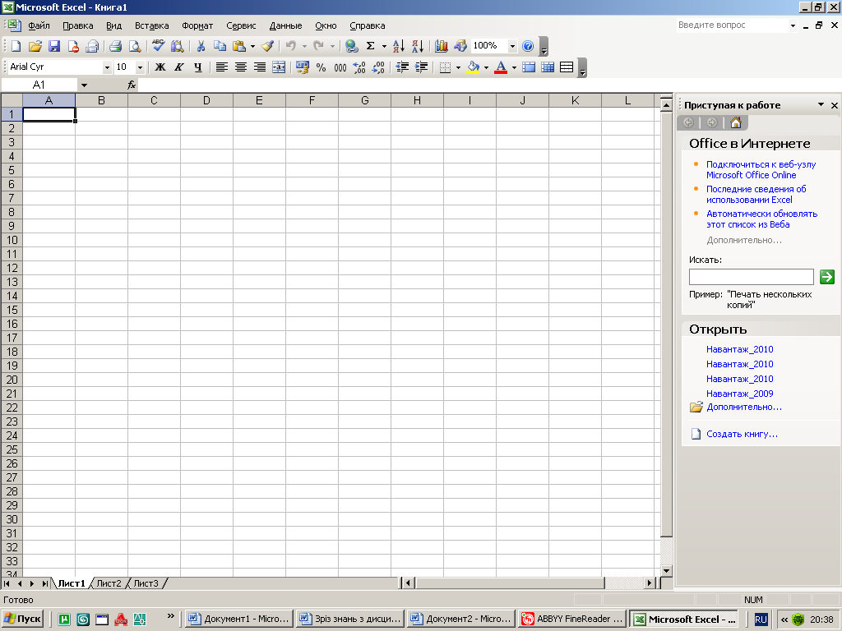842x631 pixels.
Task: Click 'Последние сведения об использовании Excel' link
Action: [756, 194]
